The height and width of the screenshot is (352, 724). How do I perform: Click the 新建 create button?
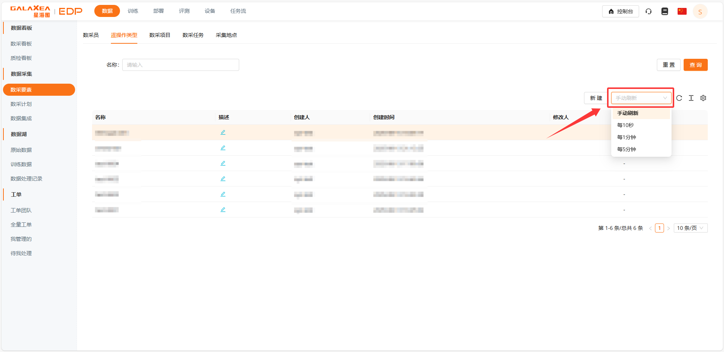coord(596,98)
